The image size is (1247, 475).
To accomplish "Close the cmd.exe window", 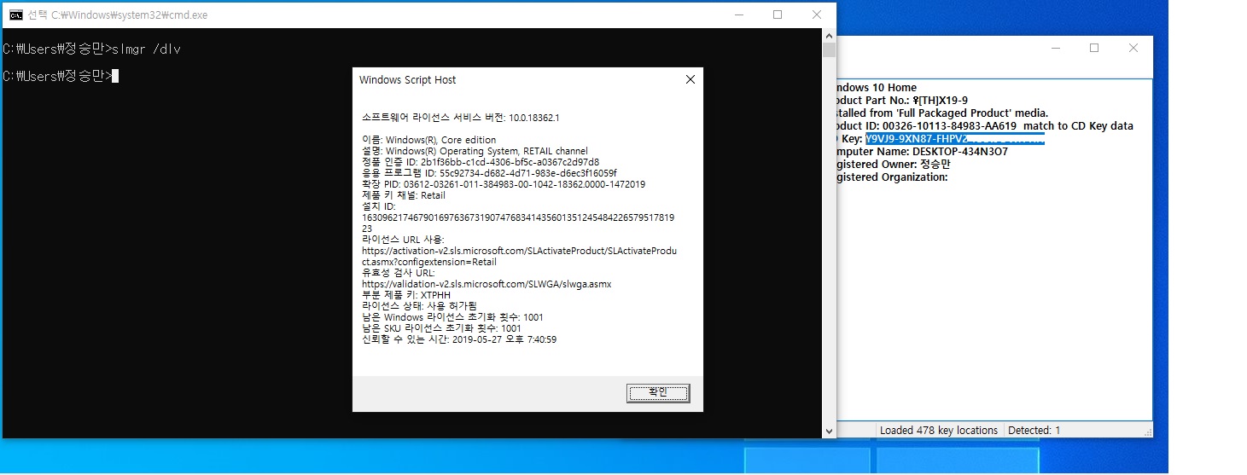I will (x=816, y=14).
